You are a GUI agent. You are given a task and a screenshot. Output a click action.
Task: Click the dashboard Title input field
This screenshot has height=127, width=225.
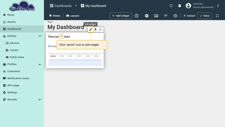coord(66,27)
